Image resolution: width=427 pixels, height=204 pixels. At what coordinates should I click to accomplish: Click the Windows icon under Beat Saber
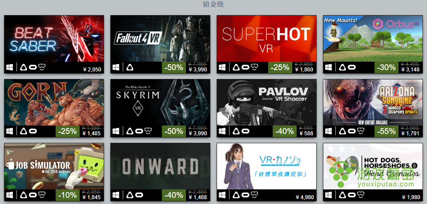point(9,67)
